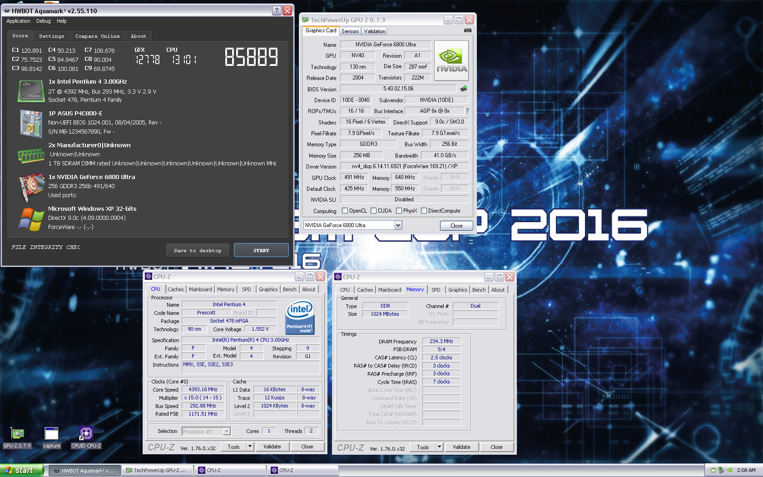This screenshot has width=763, height=477.
Task: Click the Driver Version field in GPU-Z
Action: click(x=404, y=166)
